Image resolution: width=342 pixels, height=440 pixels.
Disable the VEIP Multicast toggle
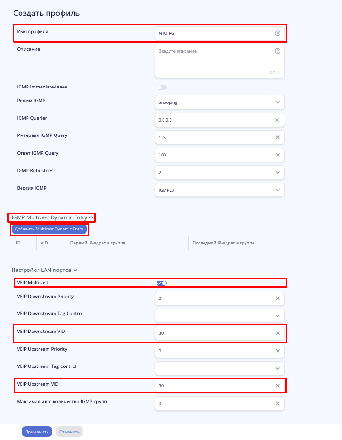(162, 283)
